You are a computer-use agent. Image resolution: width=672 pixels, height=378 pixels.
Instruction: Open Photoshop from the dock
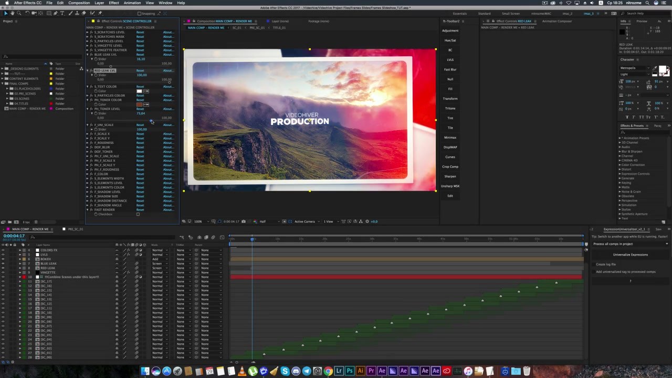[x=350, y=371]
